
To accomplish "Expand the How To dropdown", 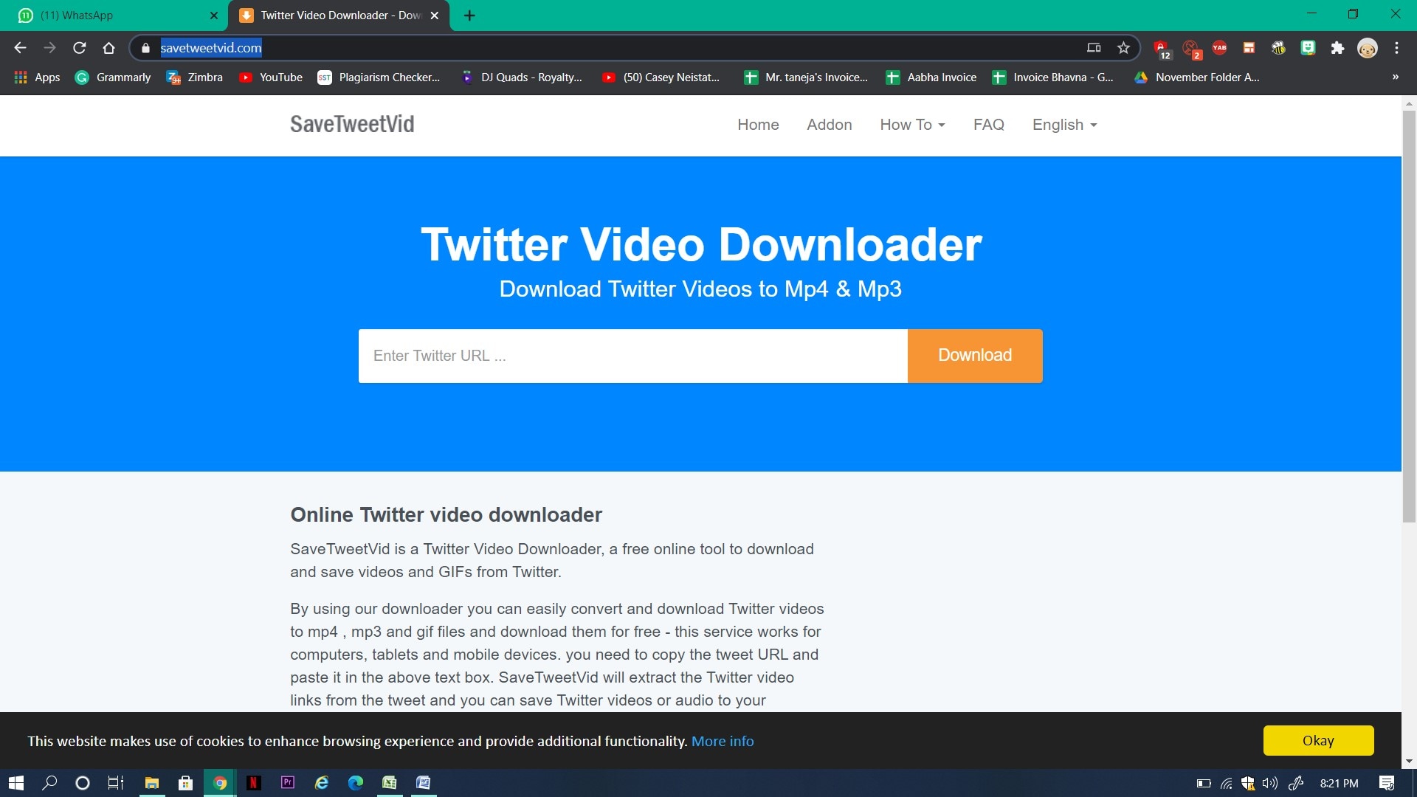I will 912,125.
